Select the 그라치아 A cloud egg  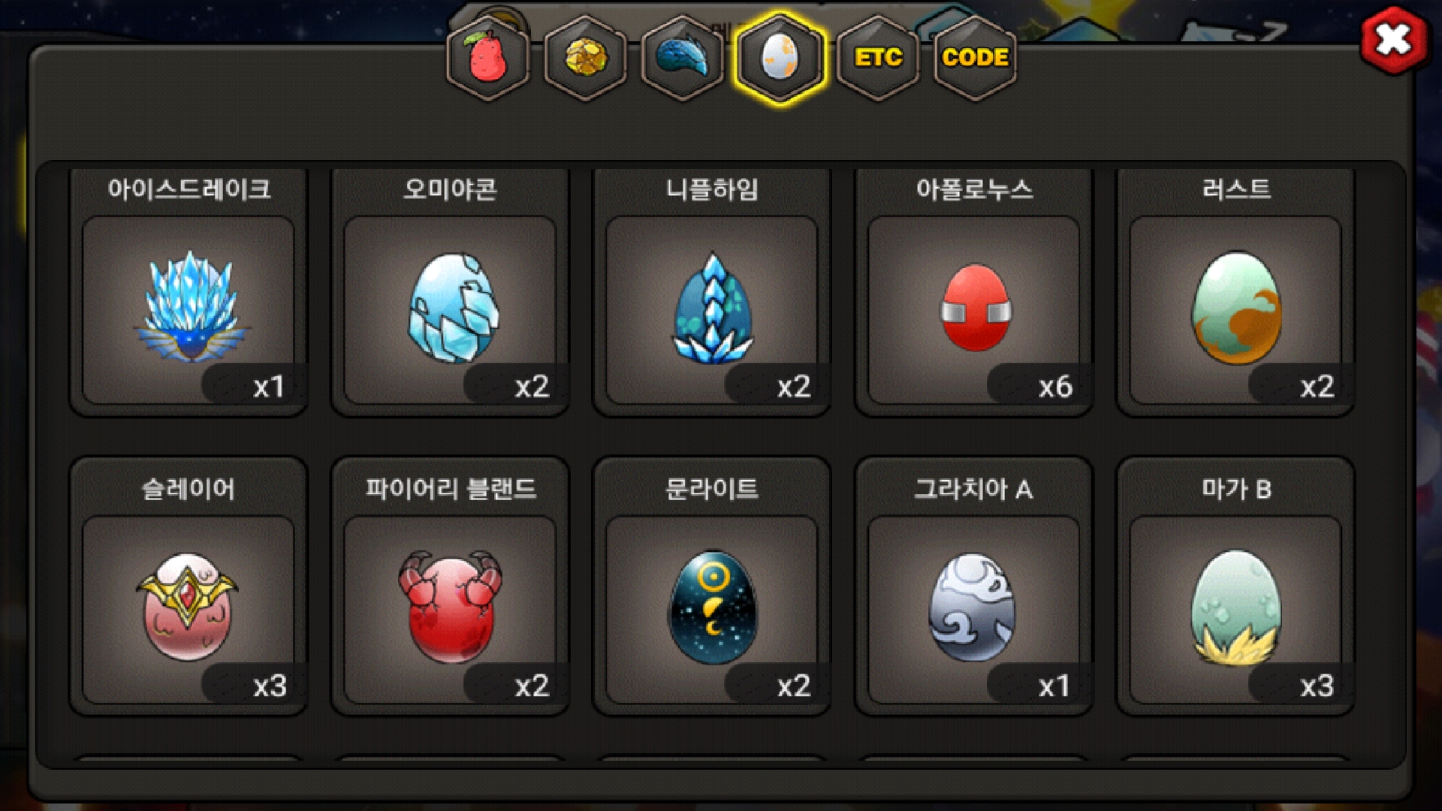point(974,609)
